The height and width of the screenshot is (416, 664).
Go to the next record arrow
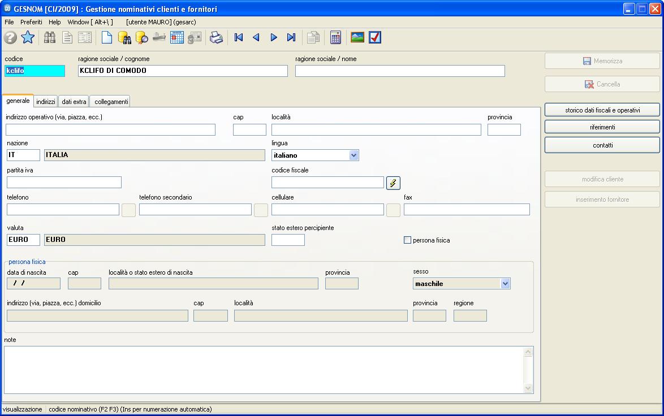point(274,38)
